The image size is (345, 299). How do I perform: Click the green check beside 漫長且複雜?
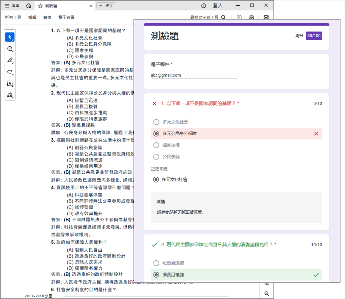(316, 275)
